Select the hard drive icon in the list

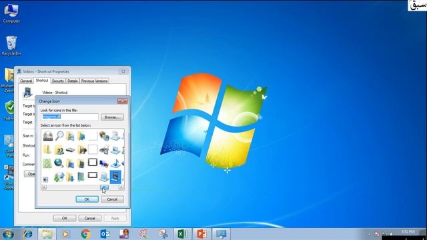[x=48, y=136]
